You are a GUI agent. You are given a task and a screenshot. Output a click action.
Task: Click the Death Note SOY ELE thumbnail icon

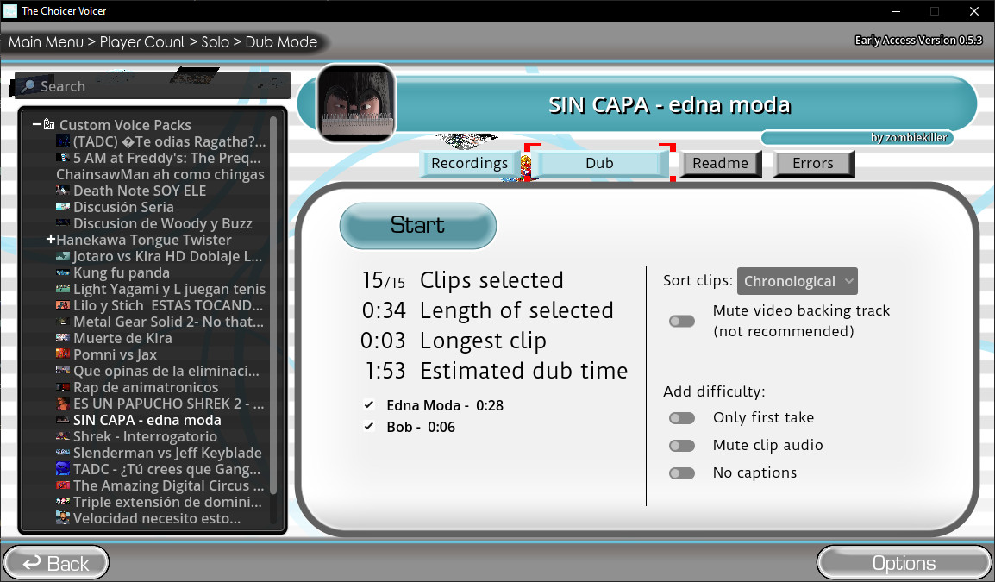pyautogui.click(x=63, y=191)
